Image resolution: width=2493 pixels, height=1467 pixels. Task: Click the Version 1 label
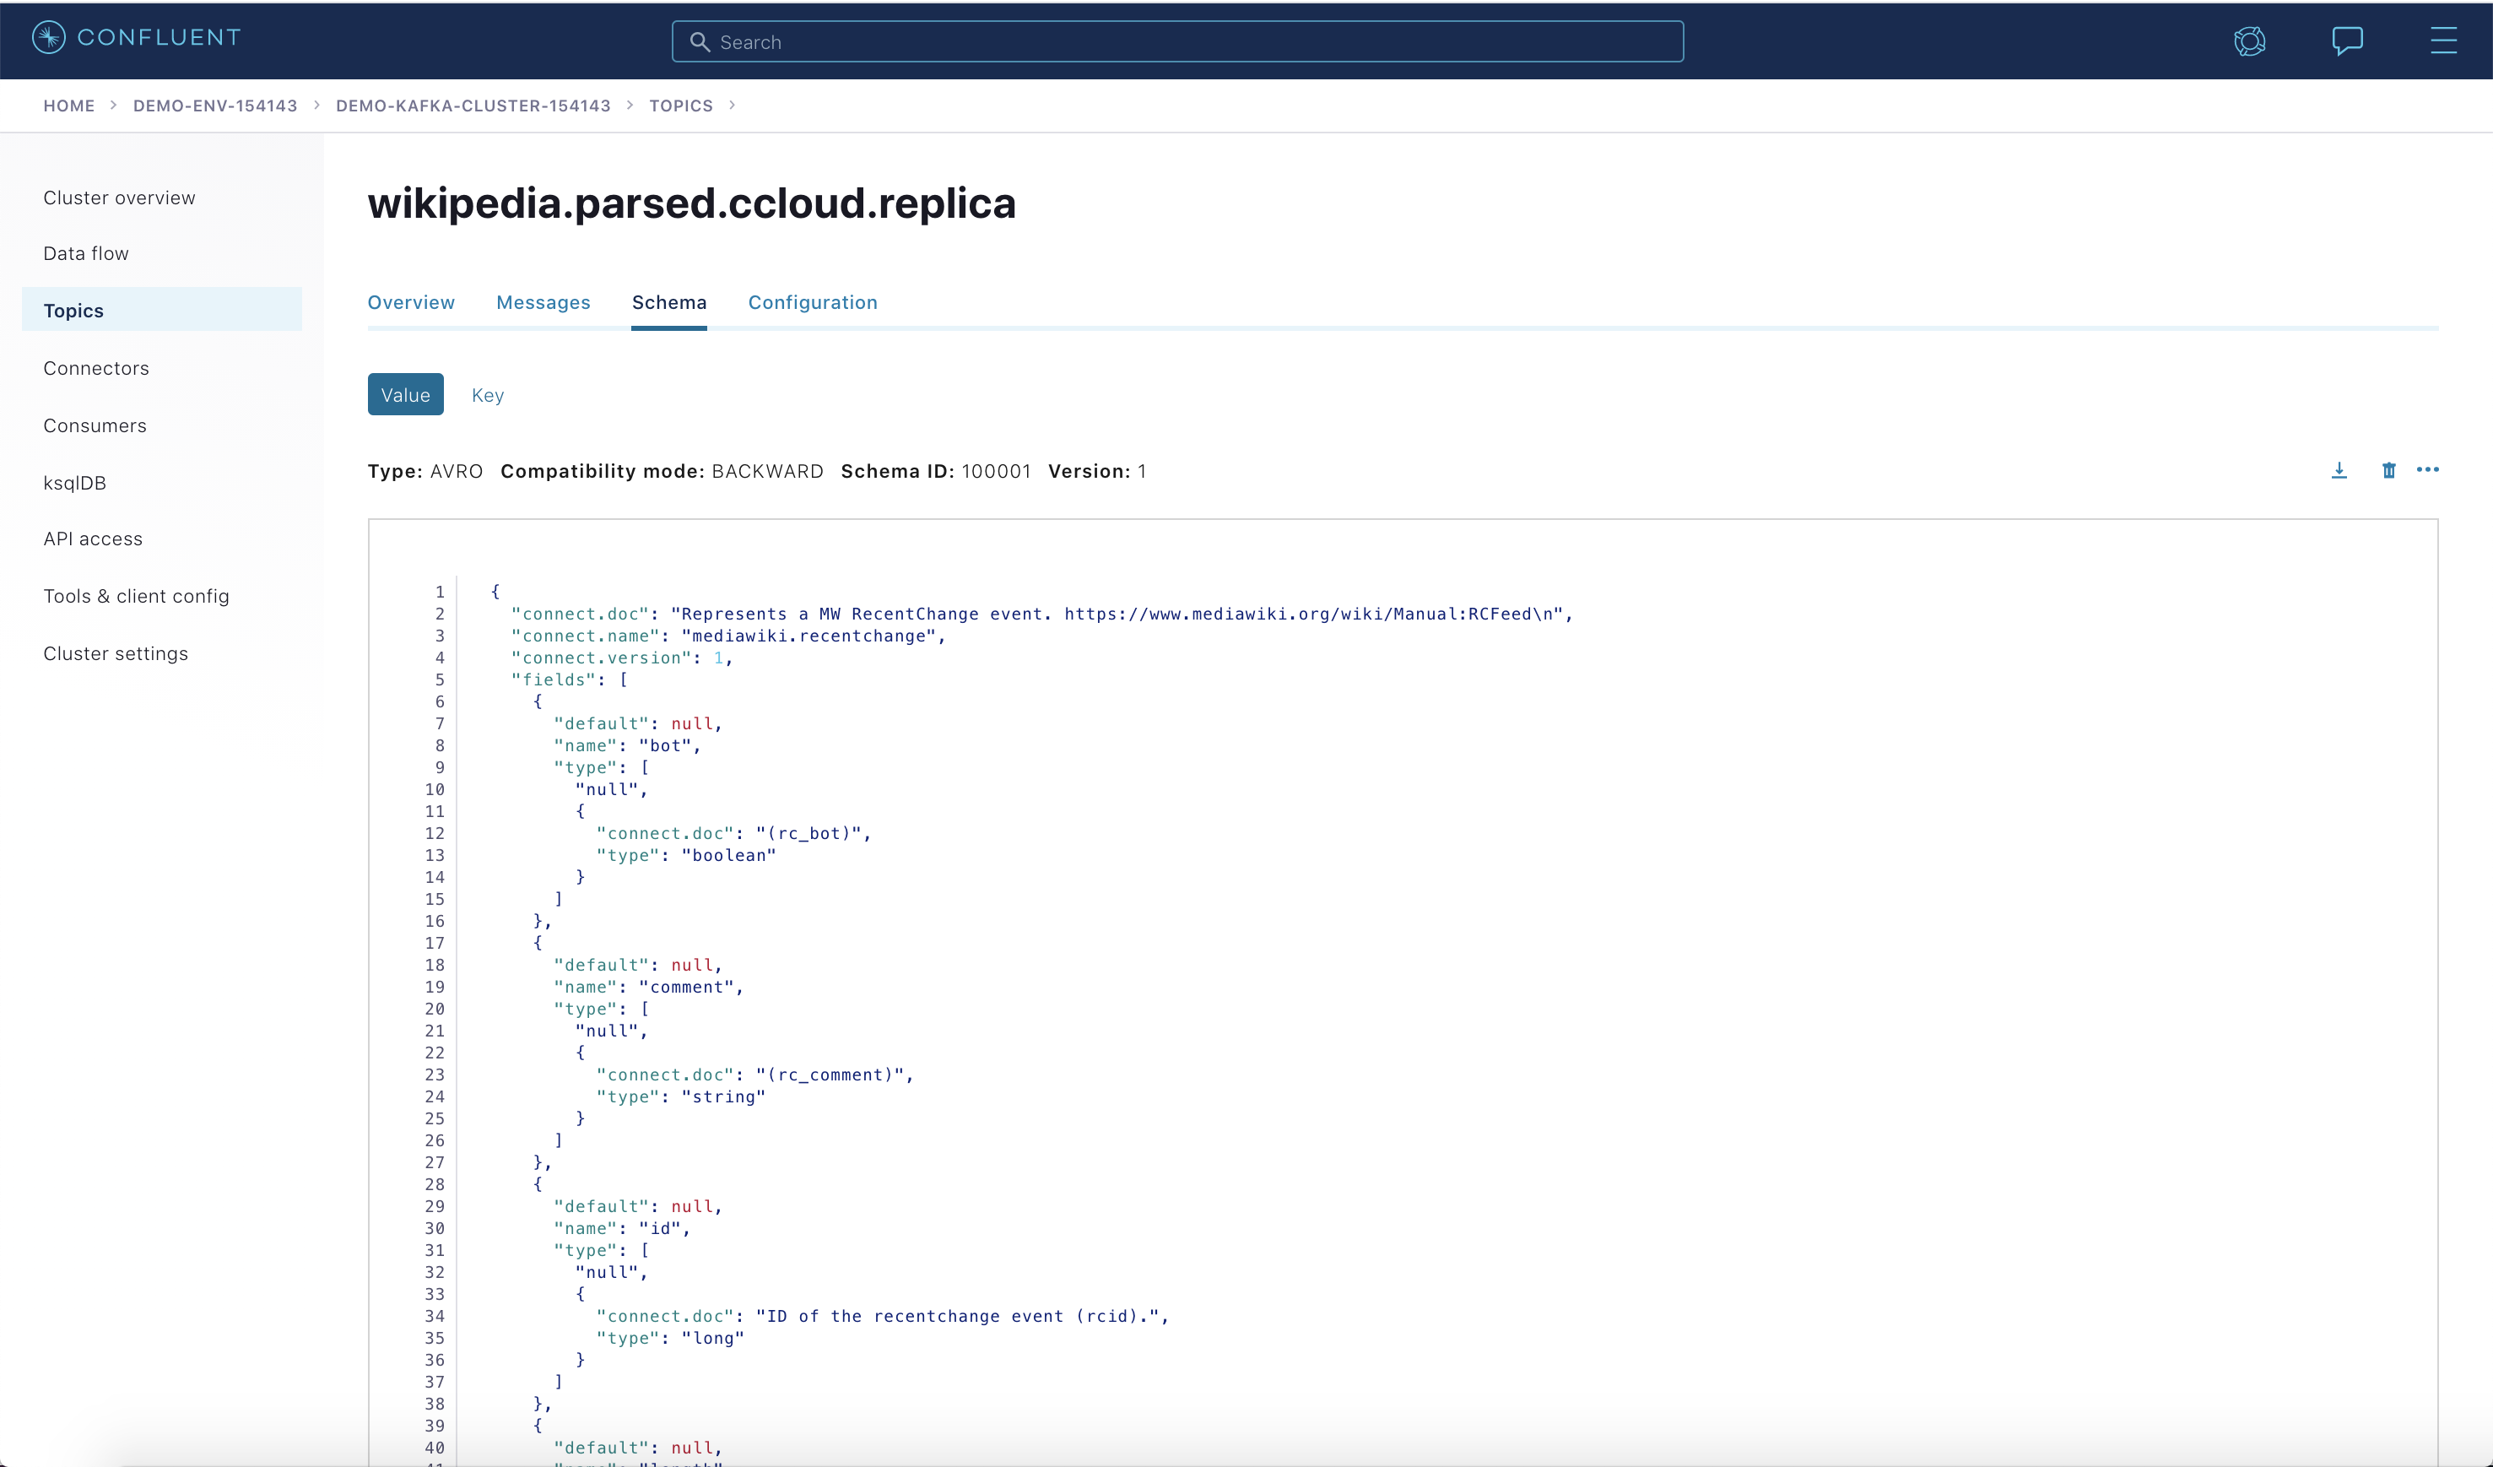(1097, 472)
